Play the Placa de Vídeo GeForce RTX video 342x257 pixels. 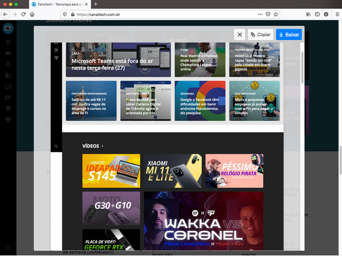click(x=111, y=240)
